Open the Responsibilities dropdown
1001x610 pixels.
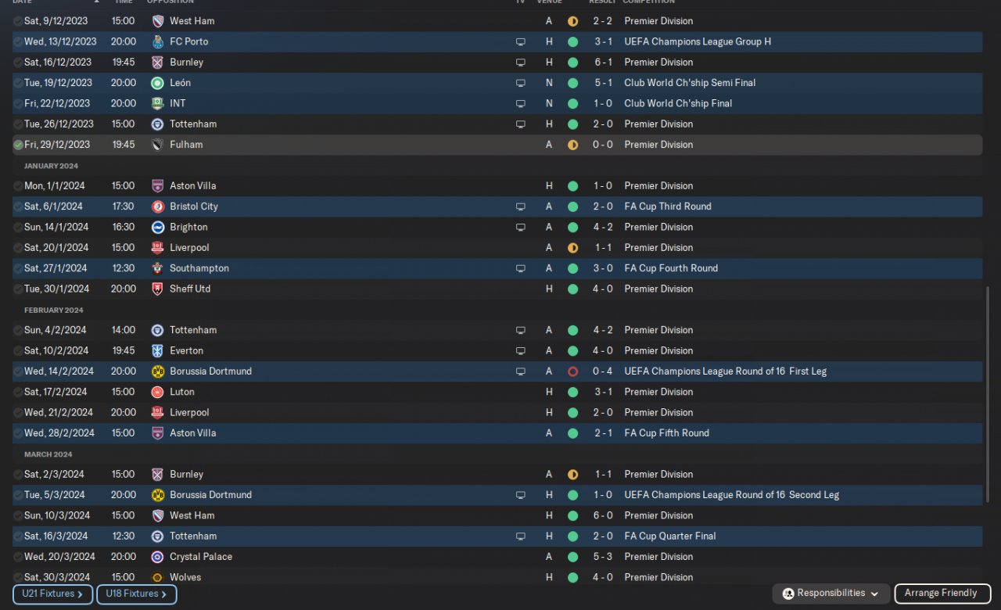(x=831, y=594)
